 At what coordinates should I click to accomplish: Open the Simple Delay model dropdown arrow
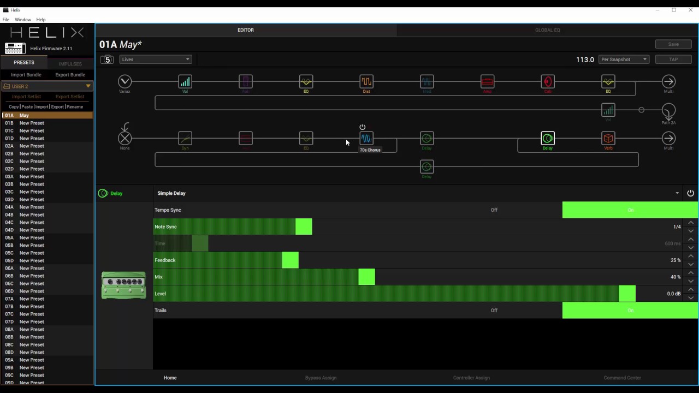click(x=677, y=193)
